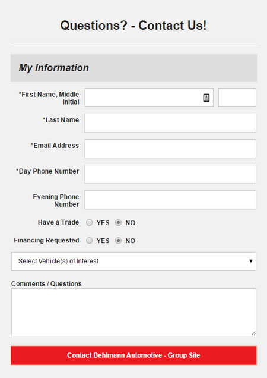Click the Contact Behlmann Automotive - Group Site button
This screenshot has width=267, height=378.
click(133, 355)
